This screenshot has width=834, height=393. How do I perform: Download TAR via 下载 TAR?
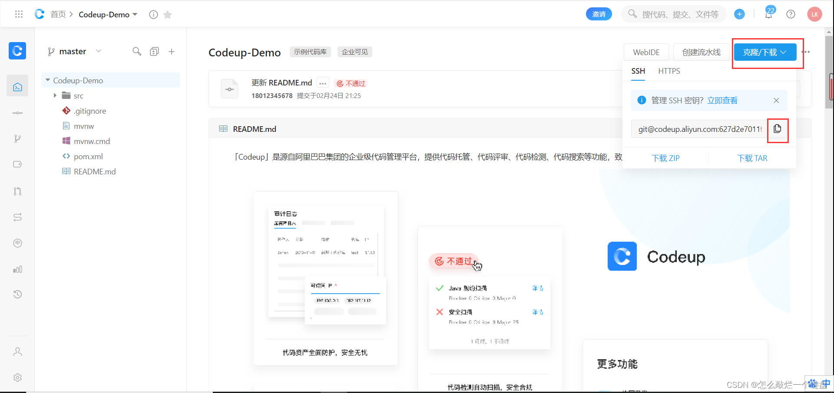pos(752,158)
